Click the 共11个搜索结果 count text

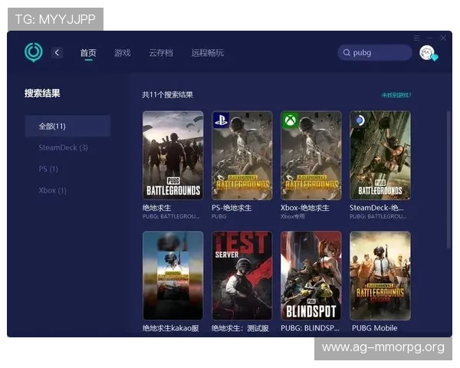click(167, 95)
